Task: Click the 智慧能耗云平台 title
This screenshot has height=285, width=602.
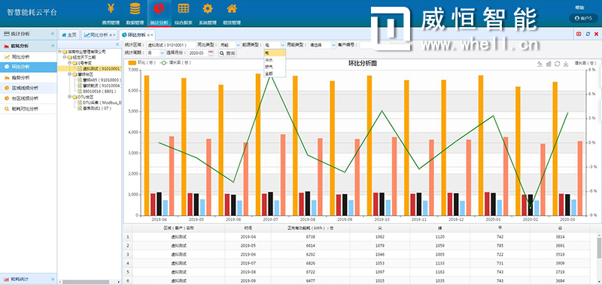Action: pos(32,12)
